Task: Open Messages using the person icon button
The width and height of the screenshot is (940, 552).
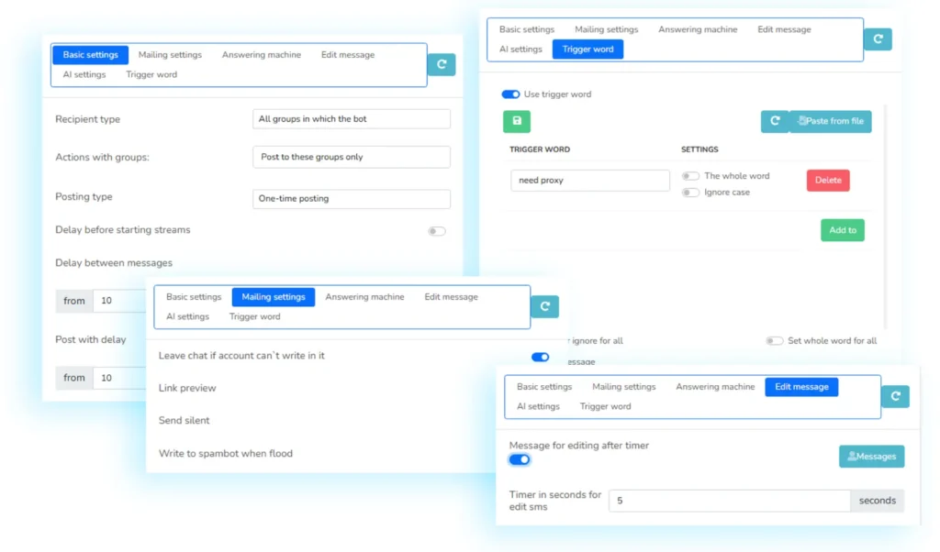Action: point(870,456)
